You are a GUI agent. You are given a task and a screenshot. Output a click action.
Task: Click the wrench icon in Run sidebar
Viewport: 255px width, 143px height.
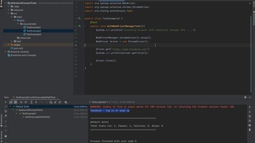pyautogui.click(x=6, y=116)
